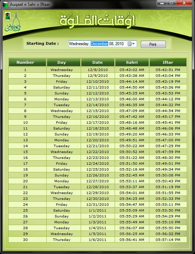Click the Kaaba icon in the header
Viewport: 195px width, 254px height.
(x=8, y=16)
